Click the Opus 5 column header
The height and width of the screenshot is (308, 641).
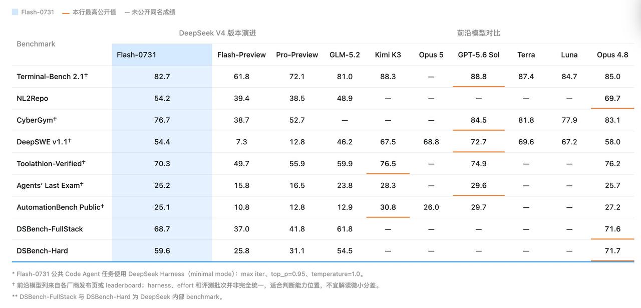click(x=431, y=55)
